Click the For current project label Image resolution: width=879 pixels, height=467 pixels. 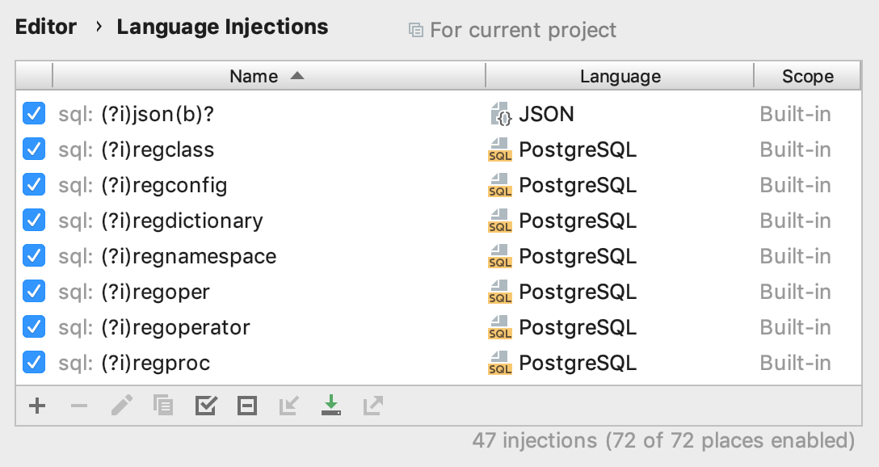pyautogui.click(x=522, y=30)
